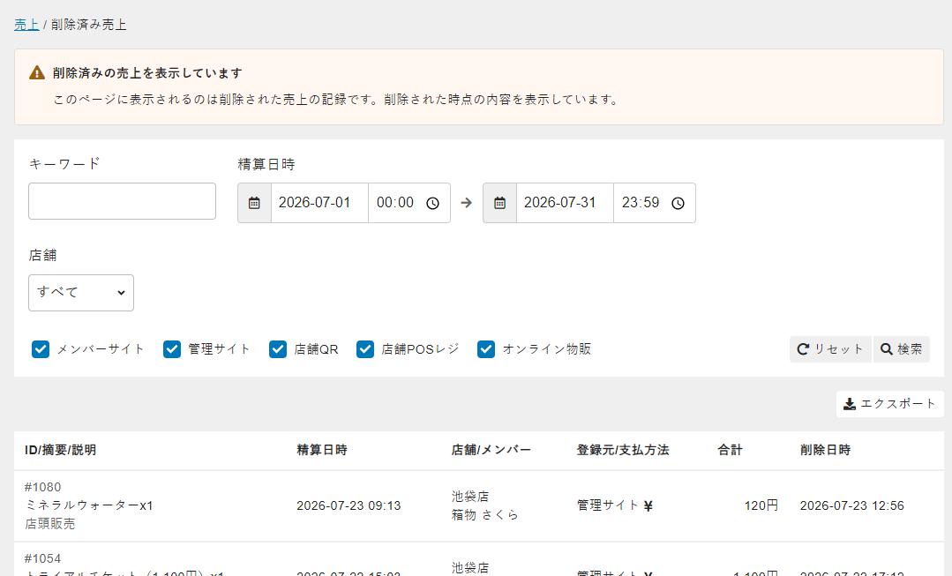
Task: Click the ID/摘要/説明 column header
Action: (x=60, y=450)
